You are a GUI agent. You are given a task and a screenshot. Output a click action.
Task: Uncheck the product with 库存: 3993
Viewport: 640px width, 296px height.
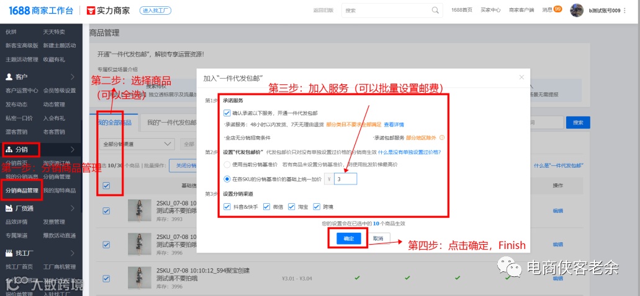tap(106, 211)
